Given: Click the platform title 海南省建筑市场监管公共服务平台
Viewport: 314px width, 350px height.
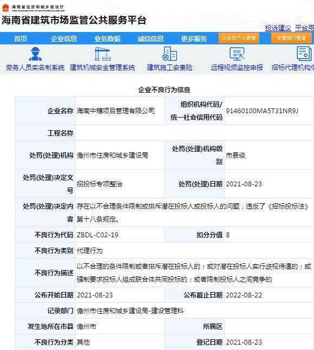Looking at the screenshot, I should point(74,20).
